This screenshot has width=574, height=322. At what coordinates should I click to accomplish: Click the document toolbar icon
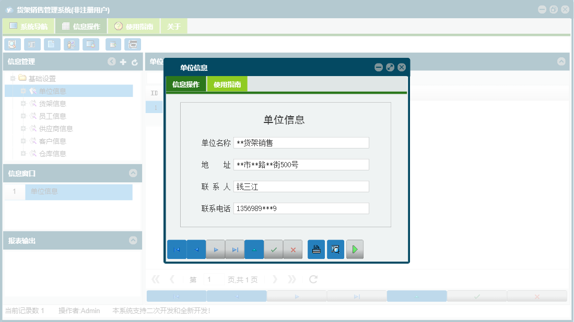click(x=52, y=44)
